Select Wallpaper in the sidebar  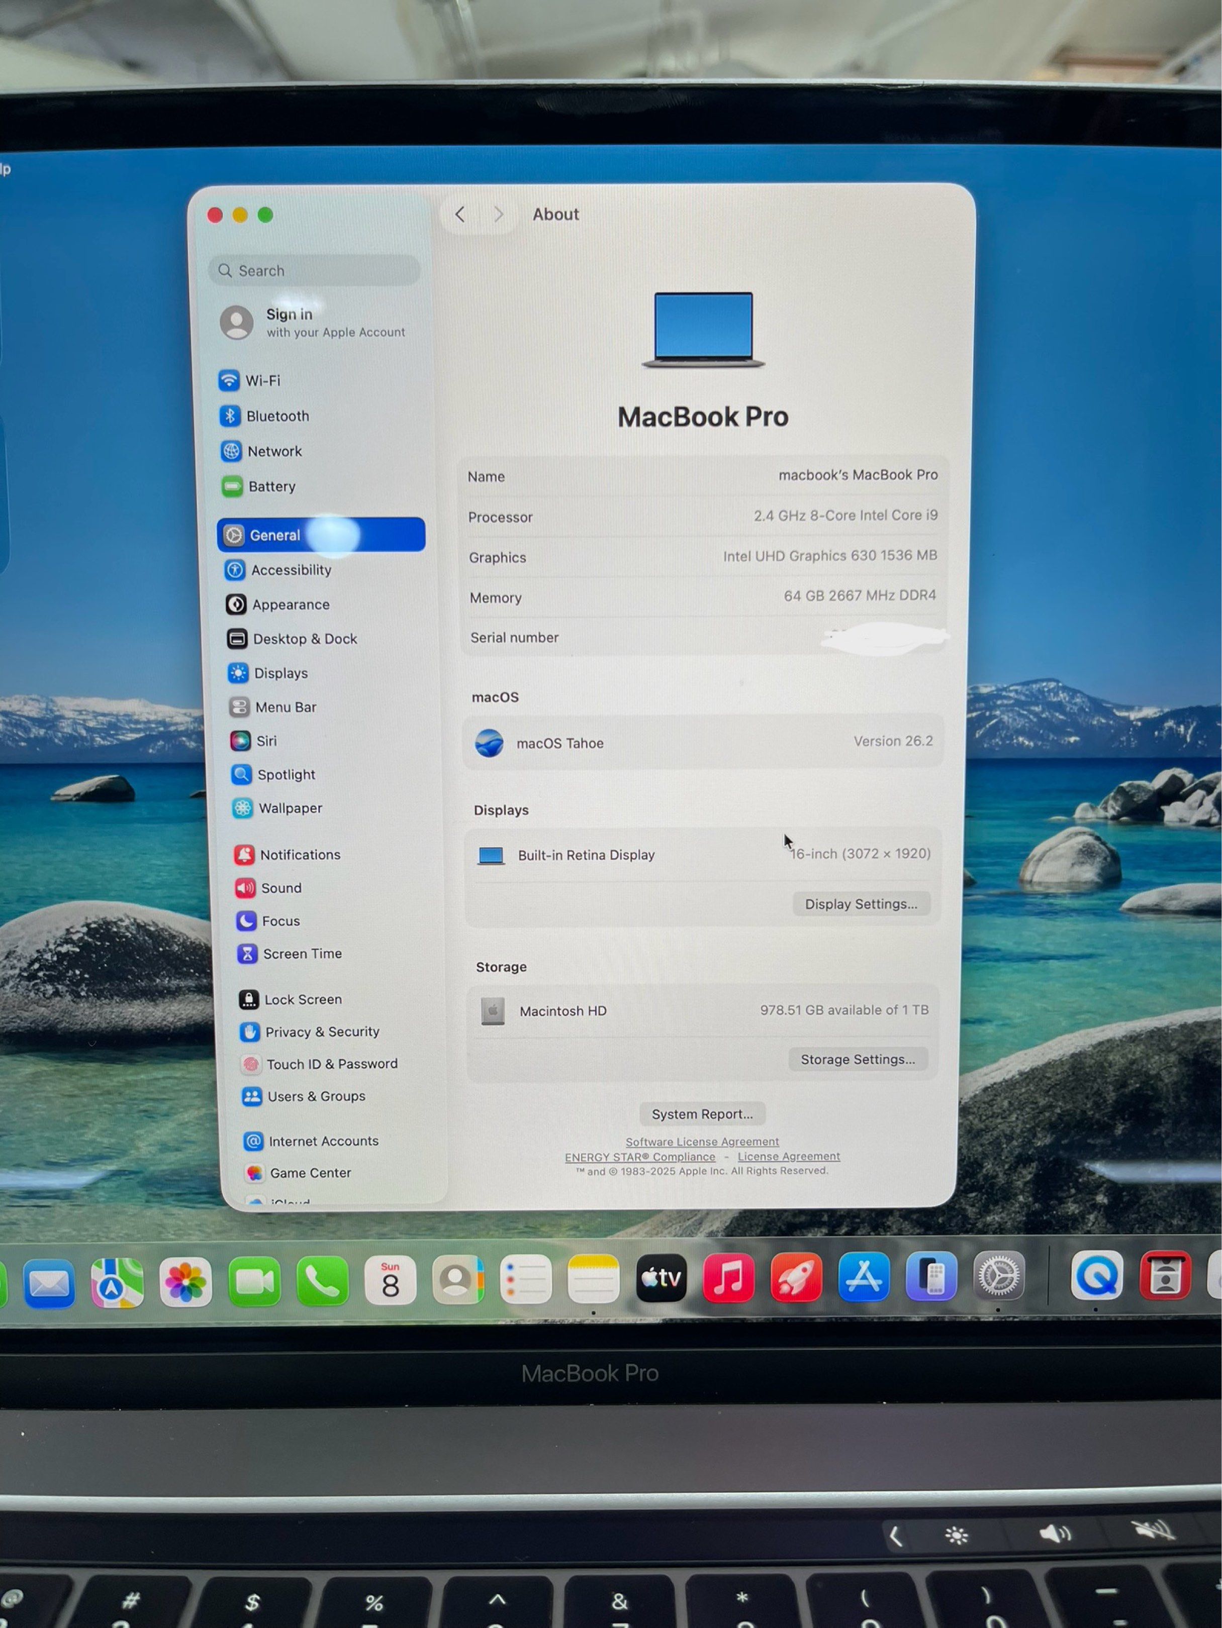pyautogui.click(x=277, y=808)
